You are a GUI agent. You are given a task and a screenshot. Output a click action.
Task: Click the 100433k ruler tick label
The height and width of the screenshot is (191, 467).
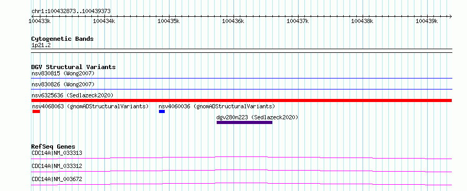[39, 21]
